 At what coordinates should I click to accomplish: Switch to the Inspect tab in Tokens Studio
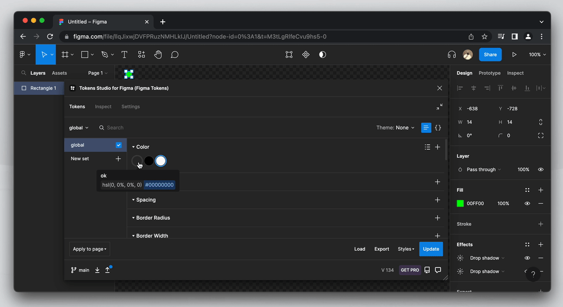click(103, 106)
